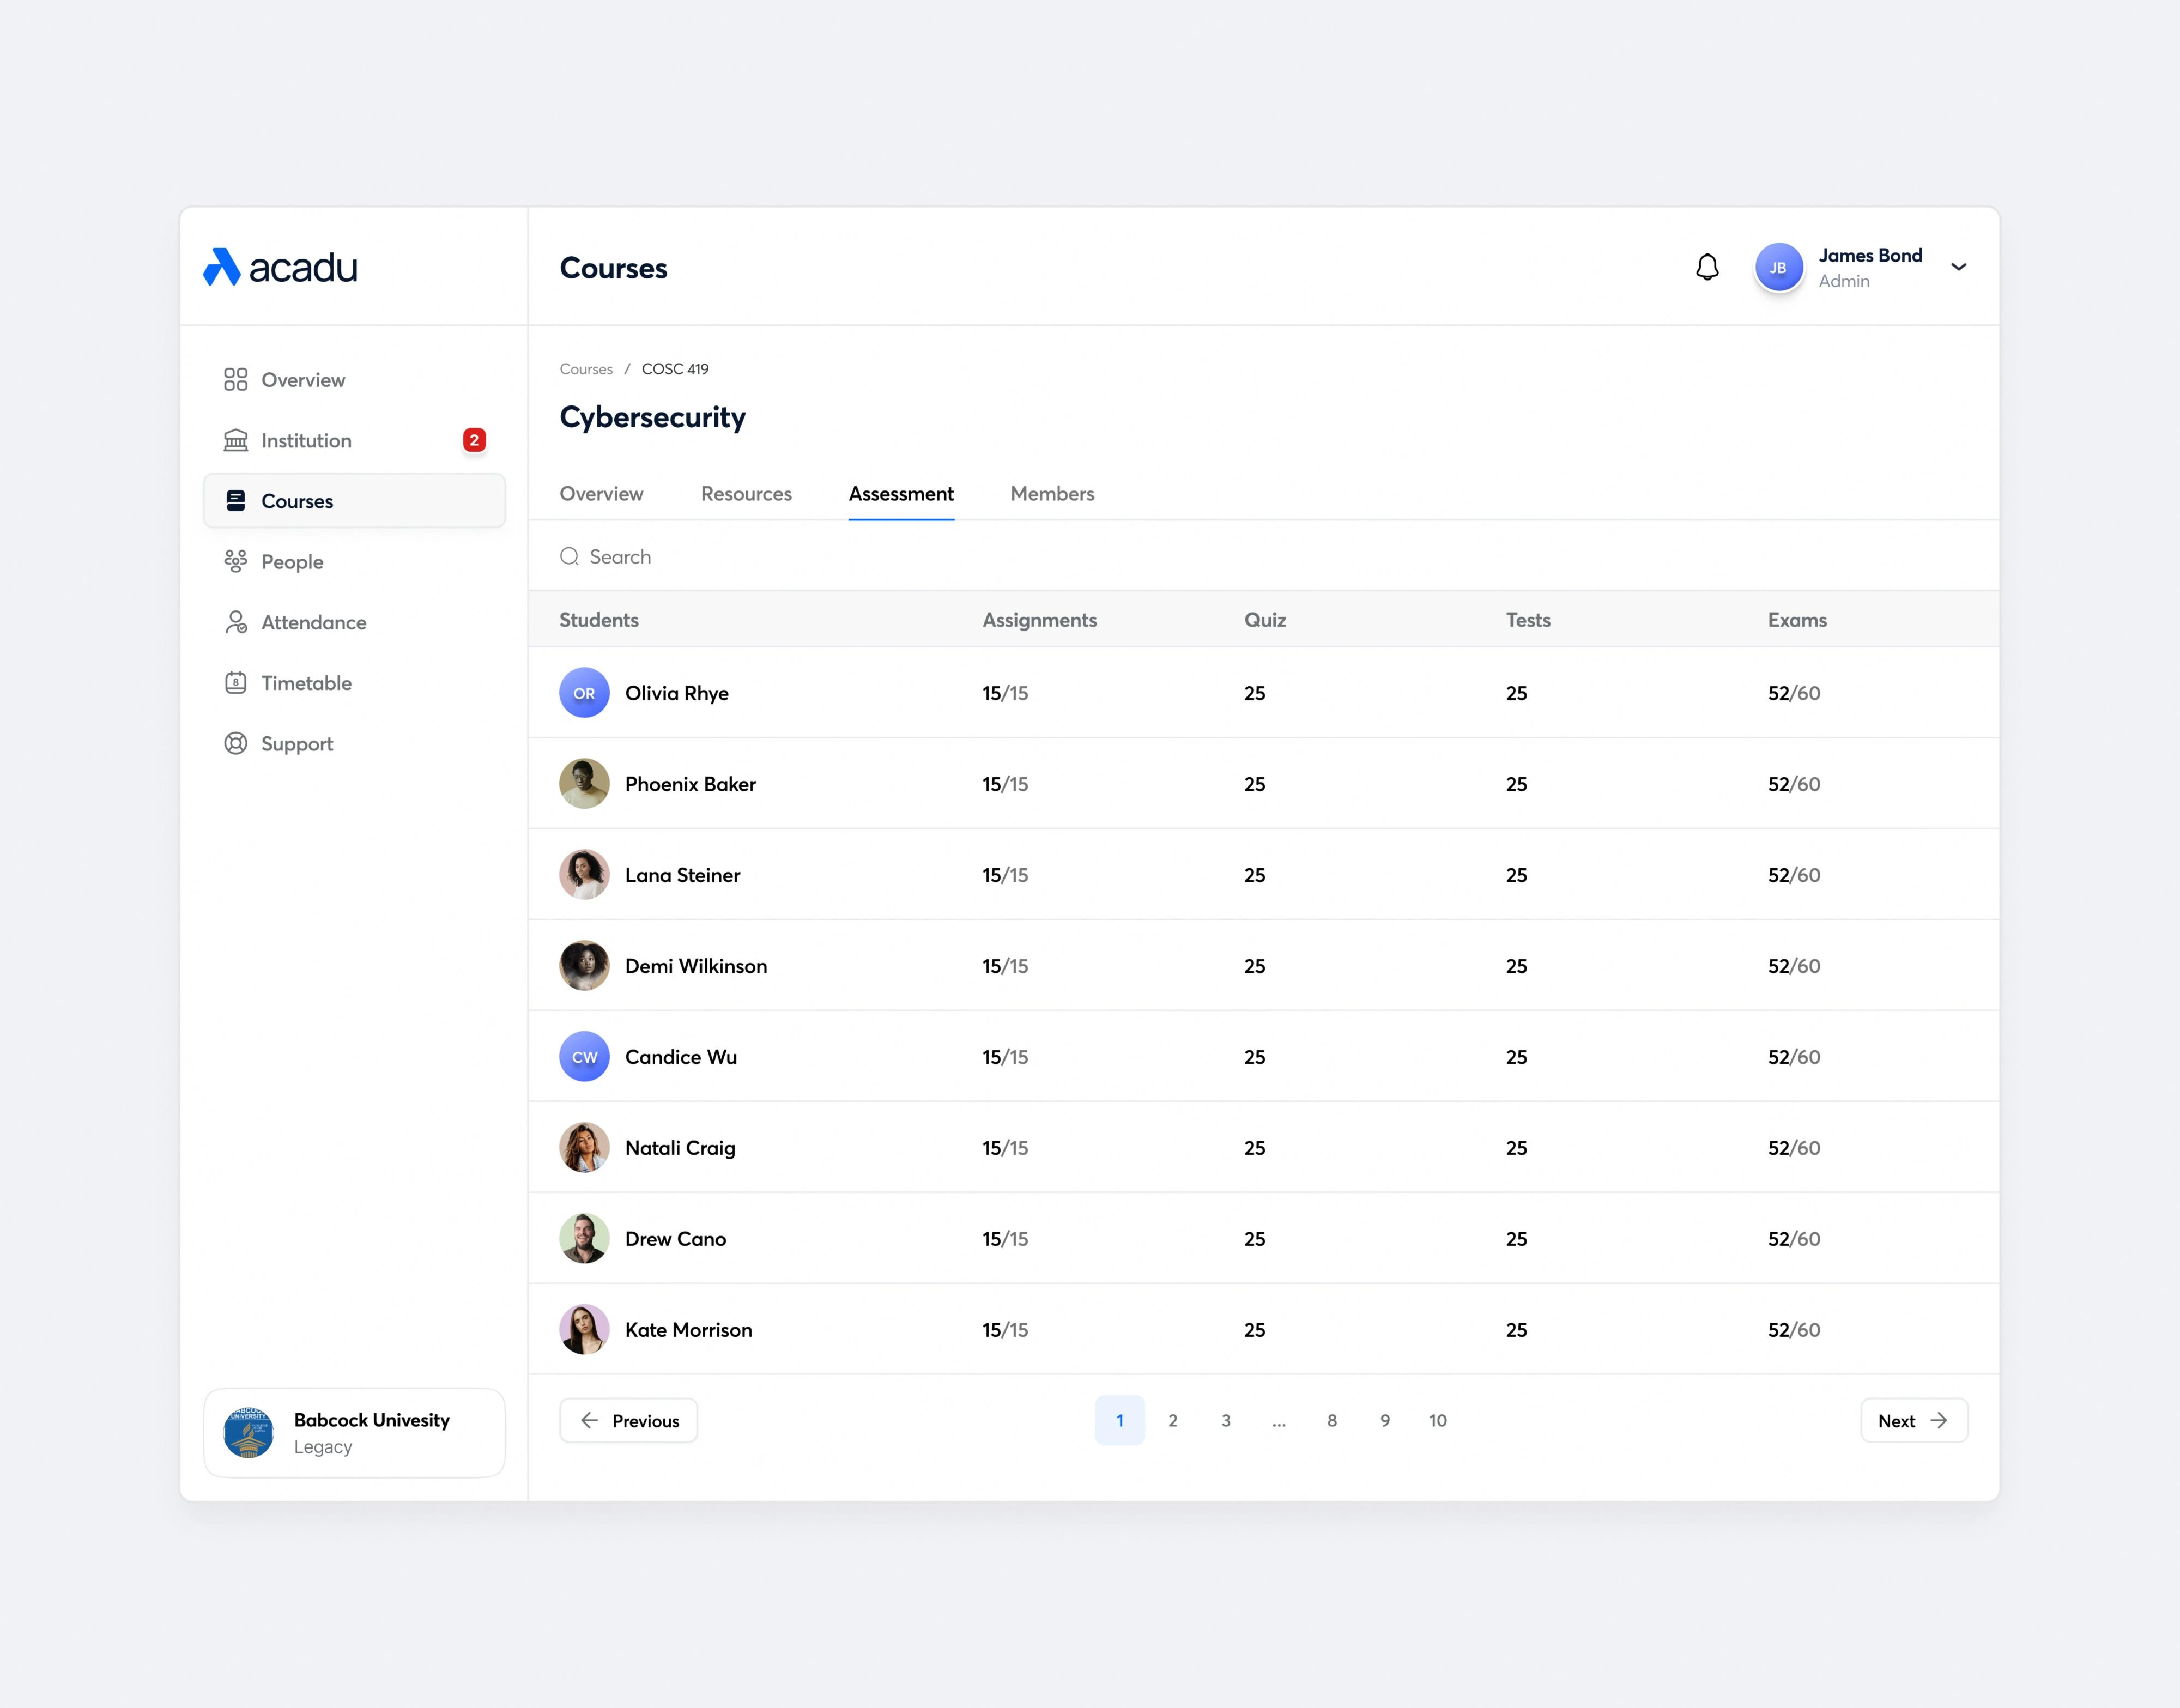Viewport: 2180px width, 1708px height.
Task: Open the Overview sidebar item
Action: tap(302, 380)
